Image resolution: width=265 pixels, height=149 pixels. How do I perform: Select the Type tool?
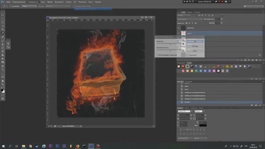[3, 70]
